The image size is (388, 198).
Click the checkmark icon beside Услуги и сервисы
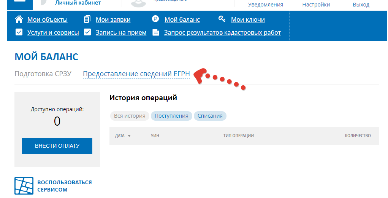pos(19,32)
